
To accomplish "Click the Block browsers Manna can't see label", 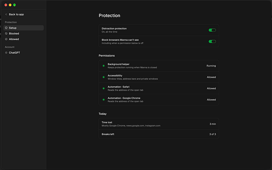I will [120, 40].
